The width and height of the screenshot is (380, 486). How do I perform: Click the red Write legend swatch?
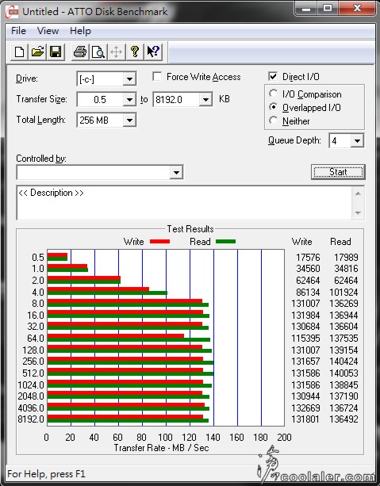159,242
